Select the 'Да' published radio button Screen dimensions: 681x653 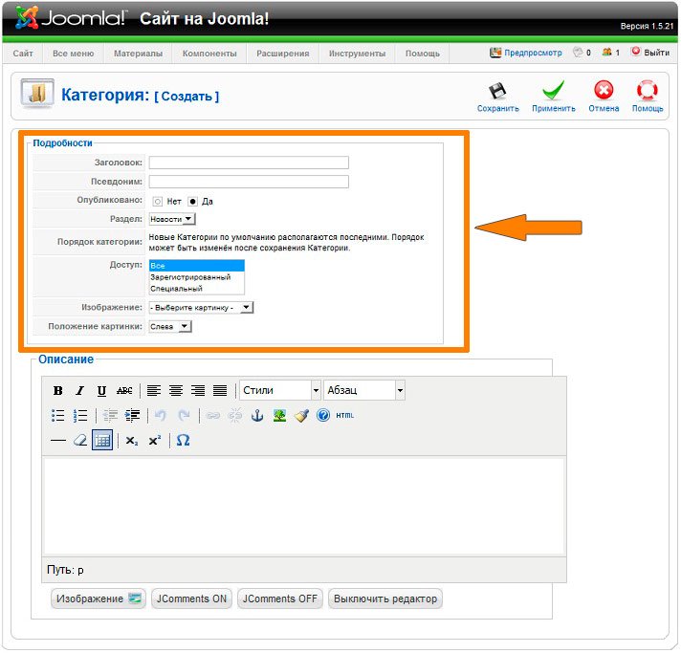click(x=192, y=202)
